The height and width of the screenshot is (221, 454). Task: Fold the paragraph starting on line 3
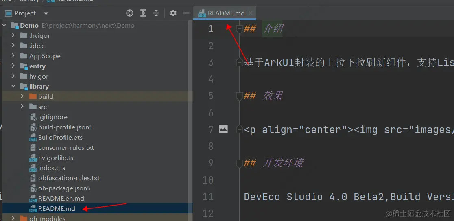239,62
